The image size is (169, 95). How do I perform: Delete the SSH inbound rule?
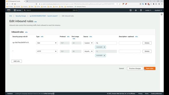[147, 43]
